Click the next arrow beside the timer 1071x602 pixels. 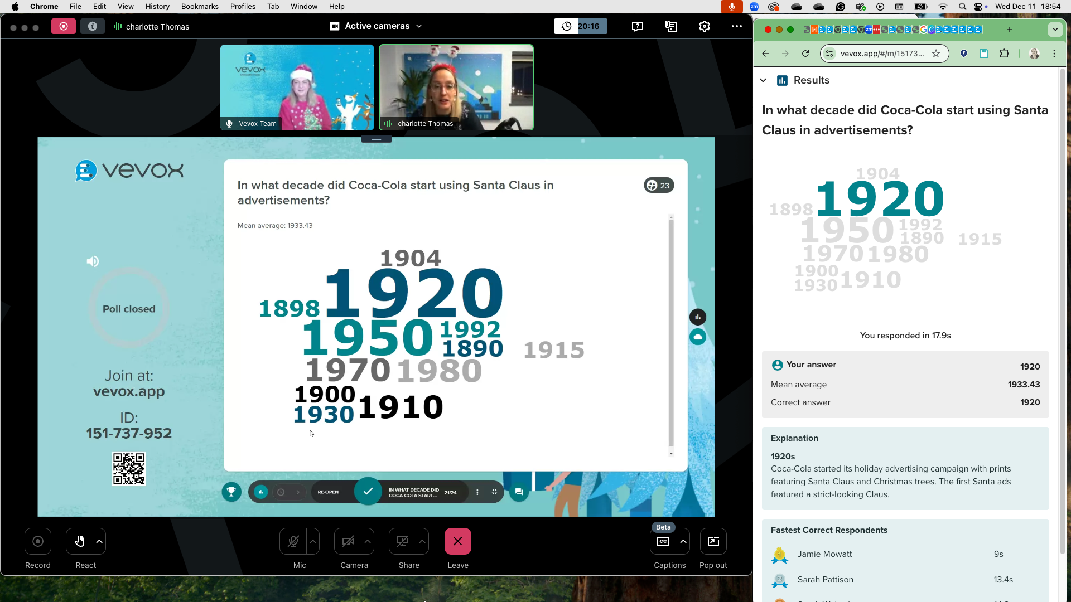coord(298,492)
